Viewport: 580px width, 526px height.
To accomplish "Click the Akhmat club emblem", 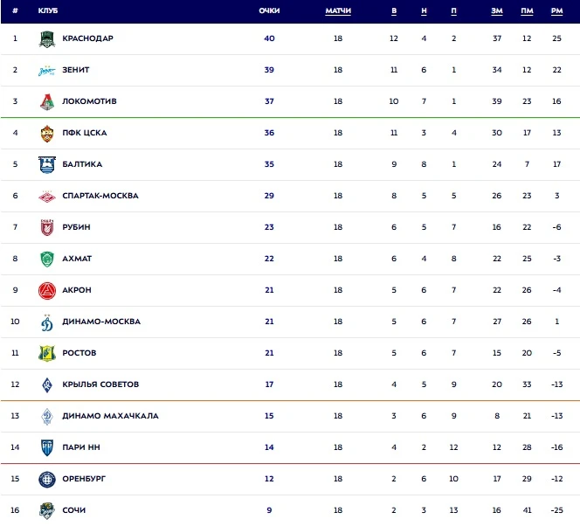I will pos(46,259).
